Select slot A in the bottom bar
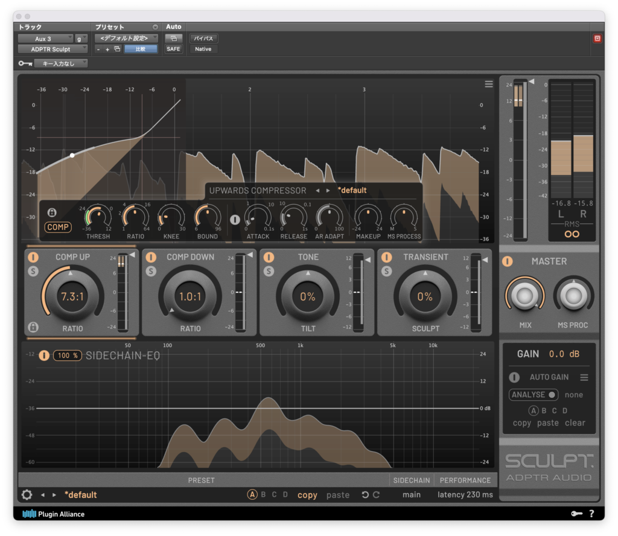Viewport: 618px width, 536px height. point(252,494)
